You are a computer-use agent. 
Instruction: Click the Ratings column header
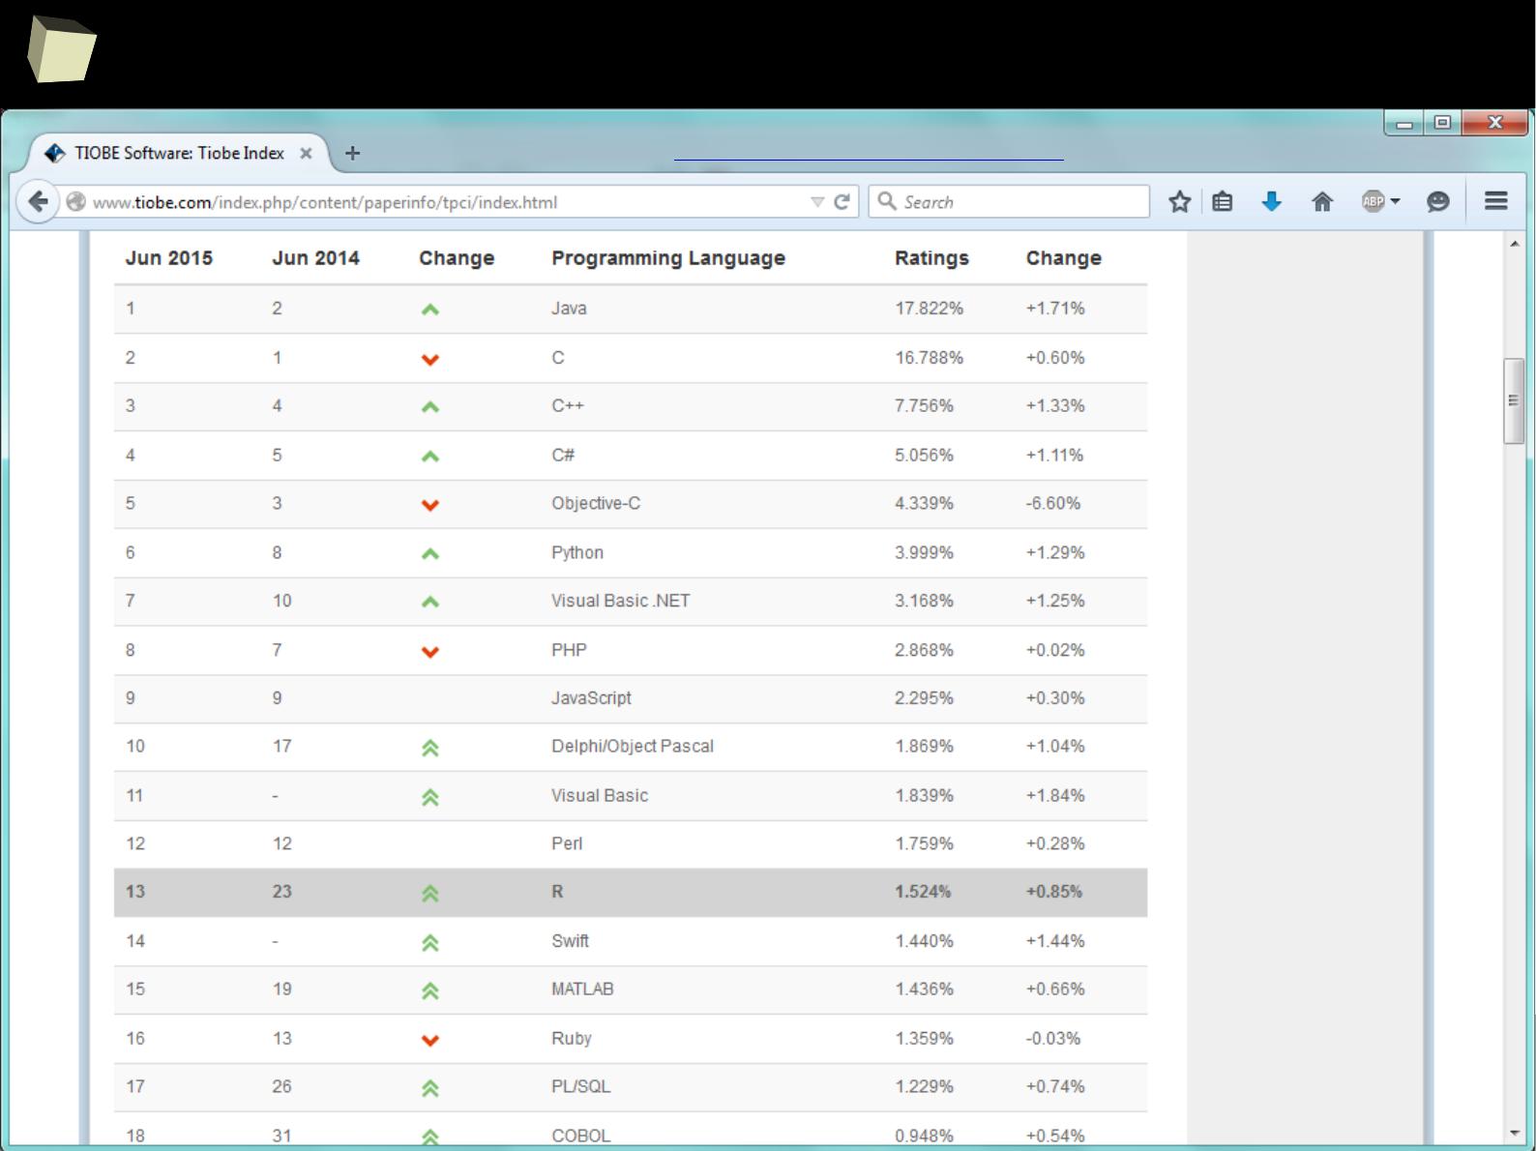point(931,258)
